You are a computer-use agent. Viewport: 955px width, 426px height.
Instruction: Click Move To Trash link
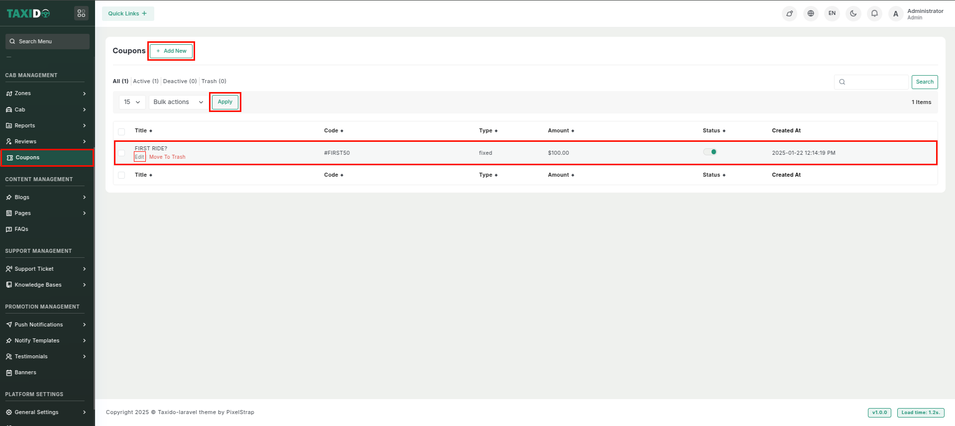(x=167, y=157)
